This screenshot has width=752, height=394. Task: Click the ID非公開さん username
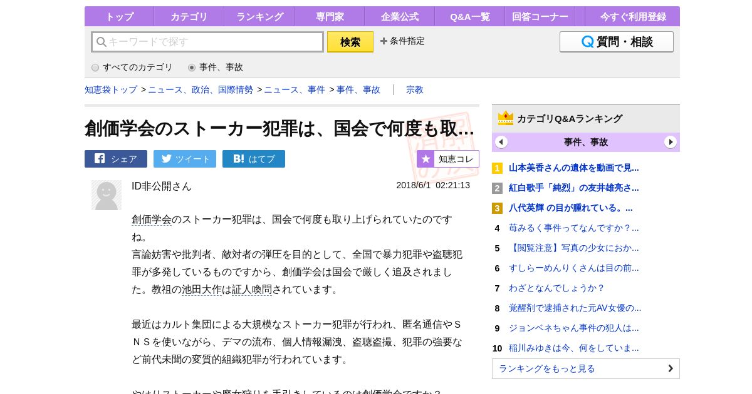(x=162, y=186)
